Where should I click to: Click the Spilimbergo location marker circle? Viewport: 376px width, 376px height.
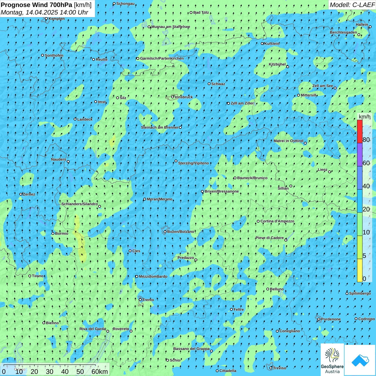click(x=347, y=294)
